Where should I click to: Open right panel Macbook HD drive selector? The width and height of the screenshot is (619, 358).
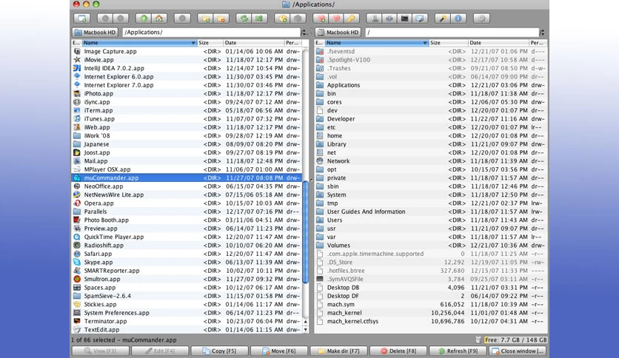[x=338, y=33]
